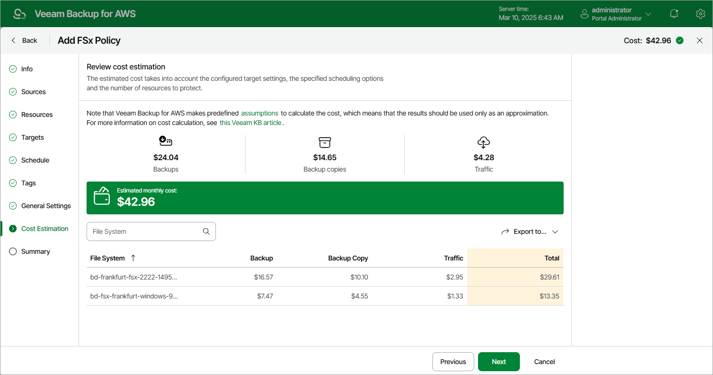The image size is (713, 375).
Task: Open the administrator account dropdown
Action: 615,13
